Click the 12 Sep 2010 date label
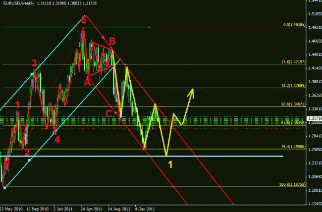 (37, 209)
